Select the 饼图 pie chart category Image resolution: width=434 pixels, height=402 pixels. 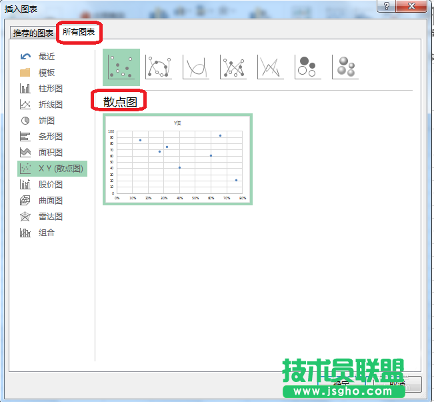[52, 121]
